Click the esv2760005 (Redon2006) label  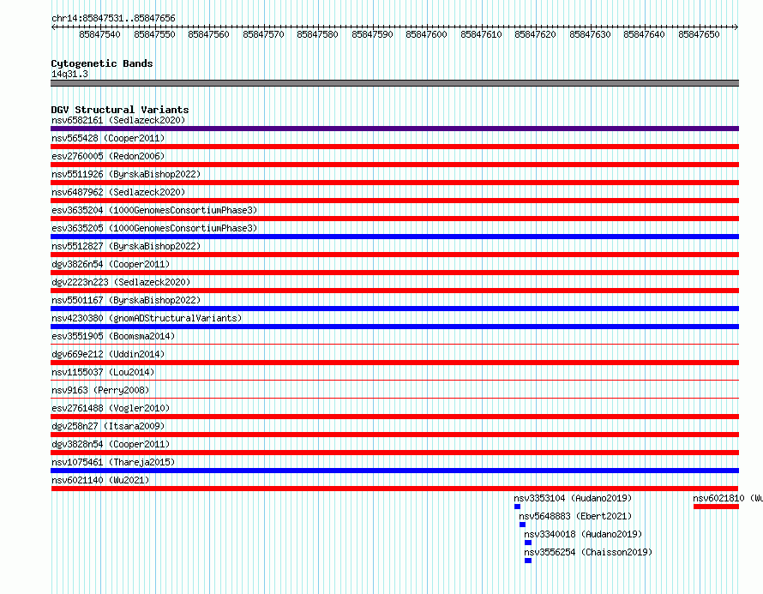pos(108,156)
